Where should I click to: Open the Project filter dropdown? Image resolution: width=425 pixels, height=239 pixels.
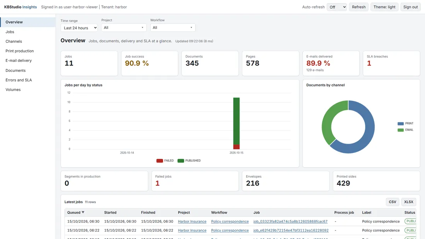(124, 28)
